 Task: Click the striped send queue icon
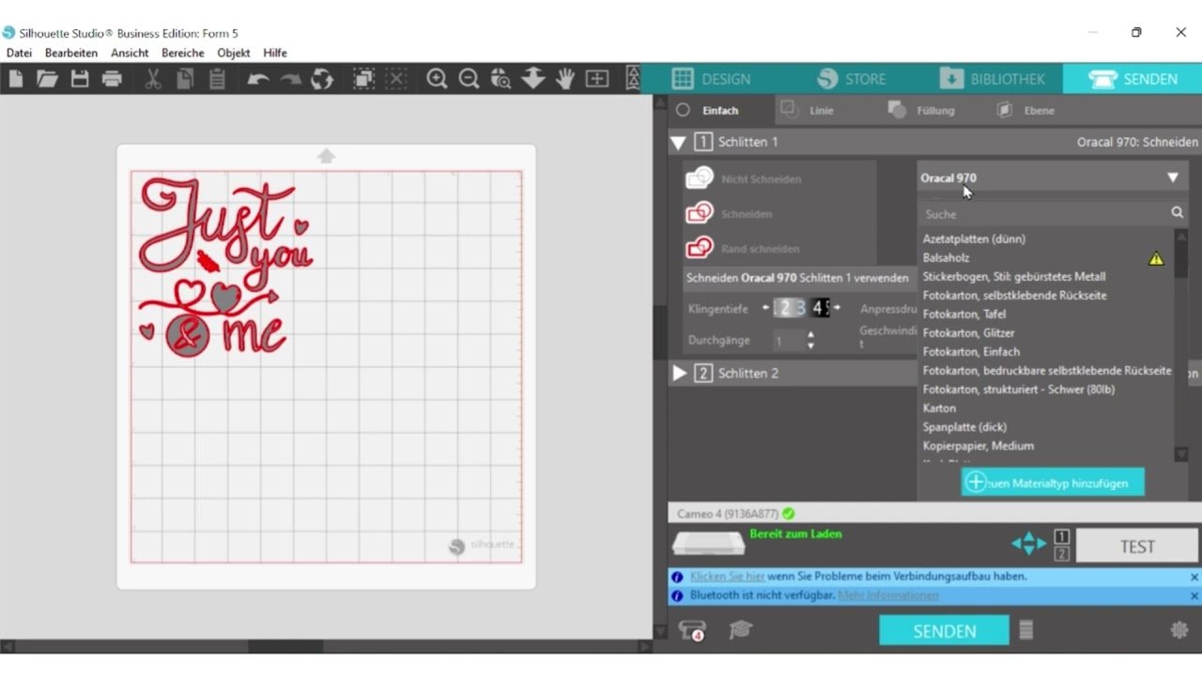1026,630
